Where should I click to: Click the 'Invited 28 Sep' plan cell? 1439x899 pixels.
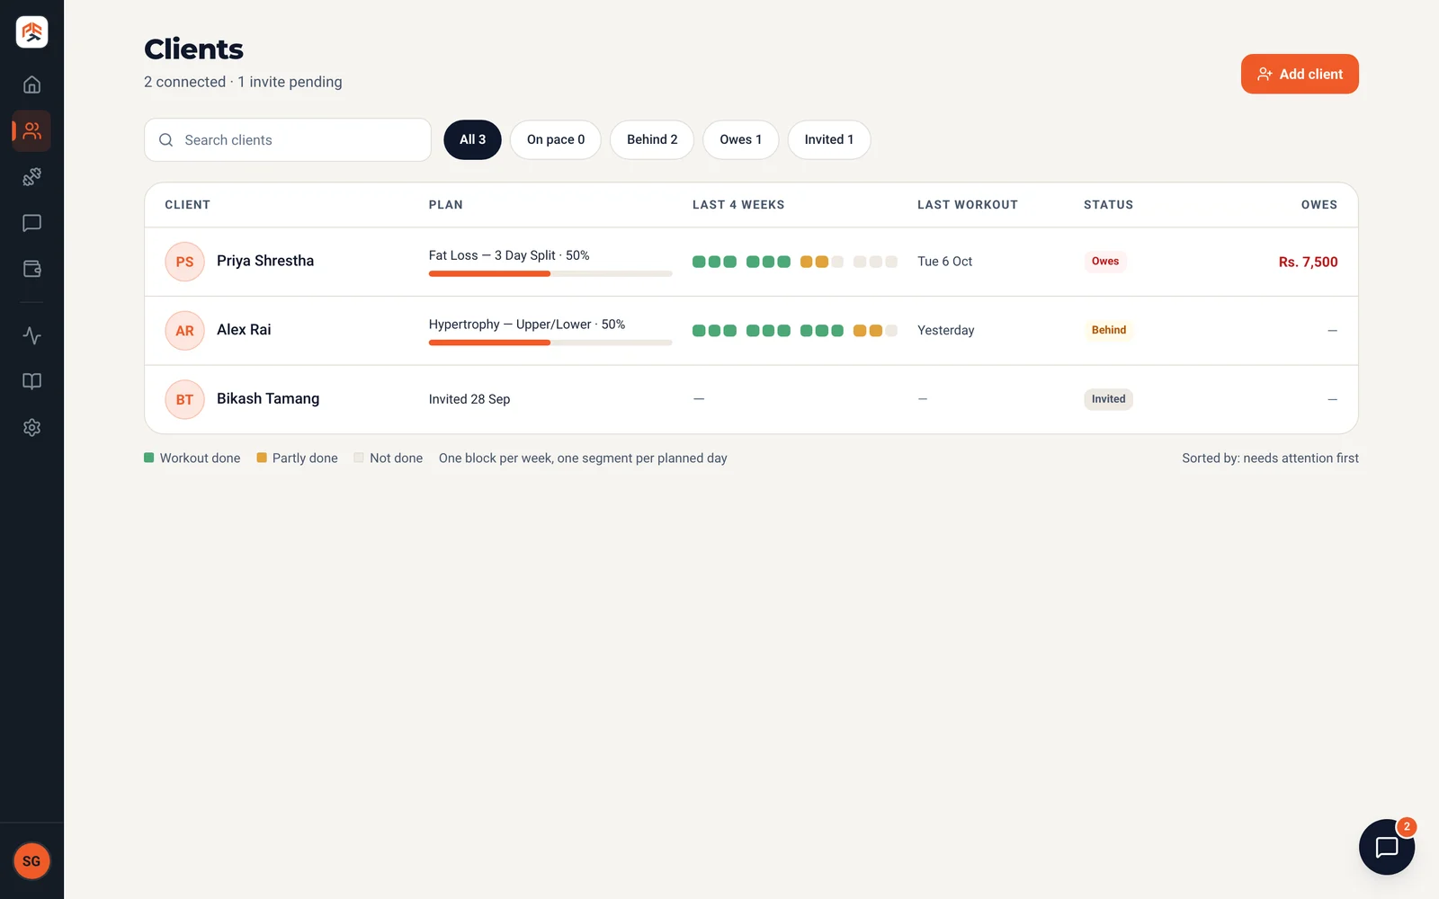[x=469, y=399]
